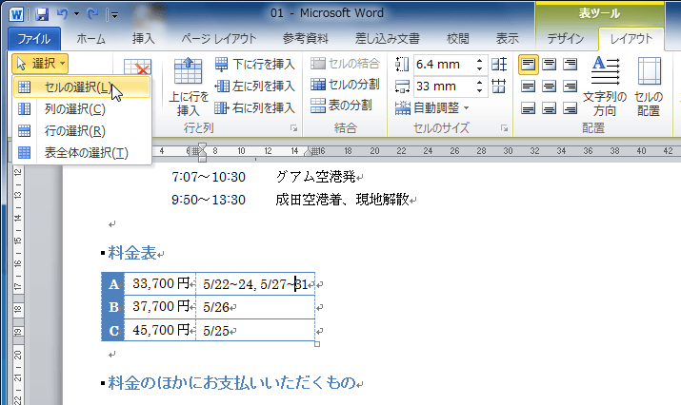Click 表の分割 to split the table
681x405 pixels.
pyautogui.click(x=341, y=105)
